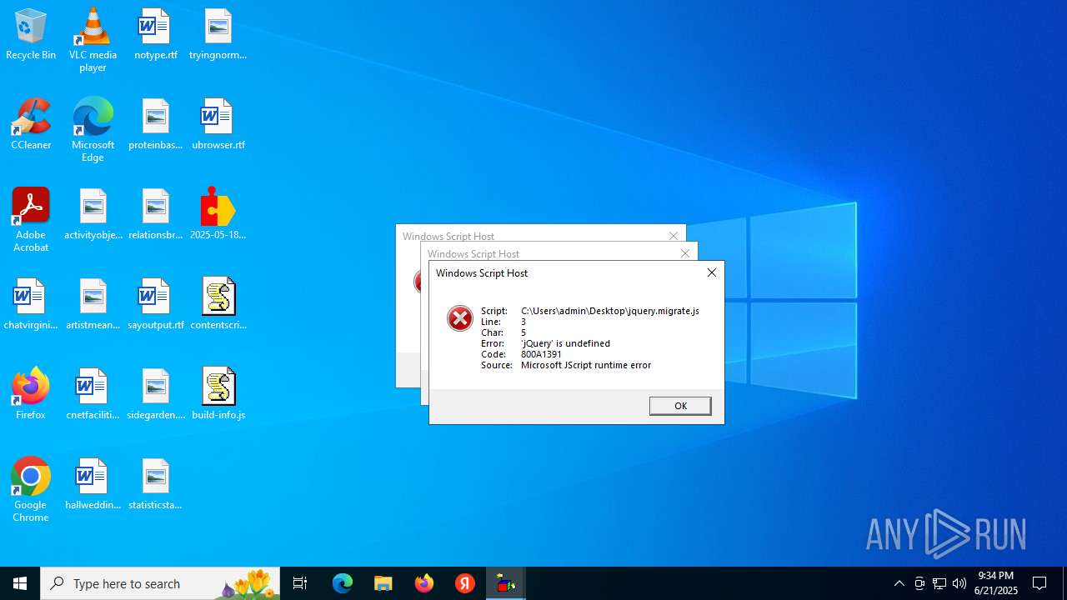Click the front dialog title Windows Script Host
This screenshot has width=1067, height=600.
tap(482, 273)
